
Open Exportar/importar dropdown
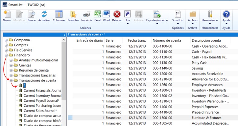click(x=157, y=17)
